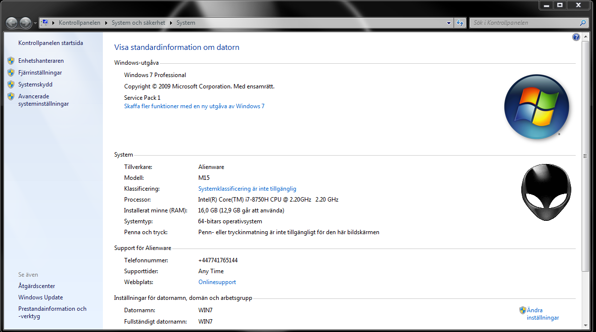Click the magnifier search icon

(583, 23)
